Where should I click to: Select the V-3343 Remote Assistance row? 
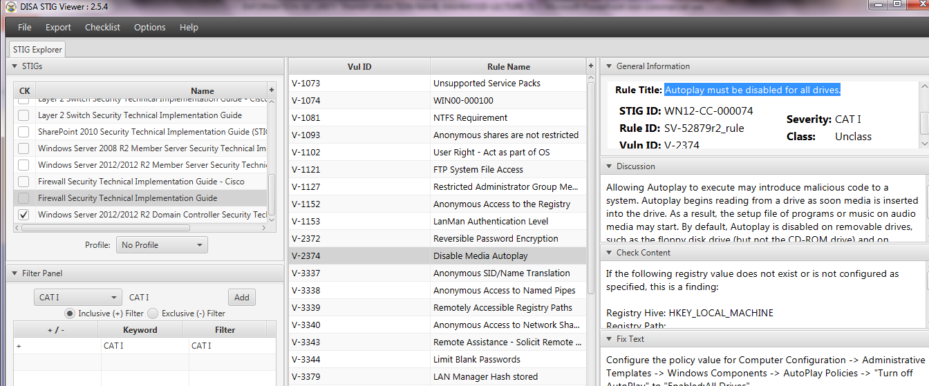pos(438,342)
